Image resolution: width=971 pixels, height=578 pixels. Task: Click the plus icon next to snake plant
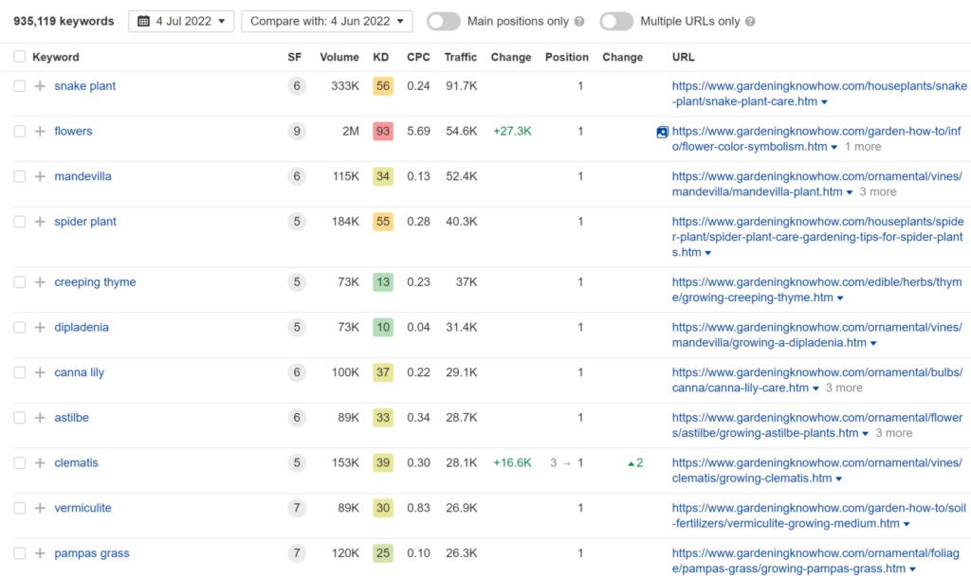(x=40, y=86)
